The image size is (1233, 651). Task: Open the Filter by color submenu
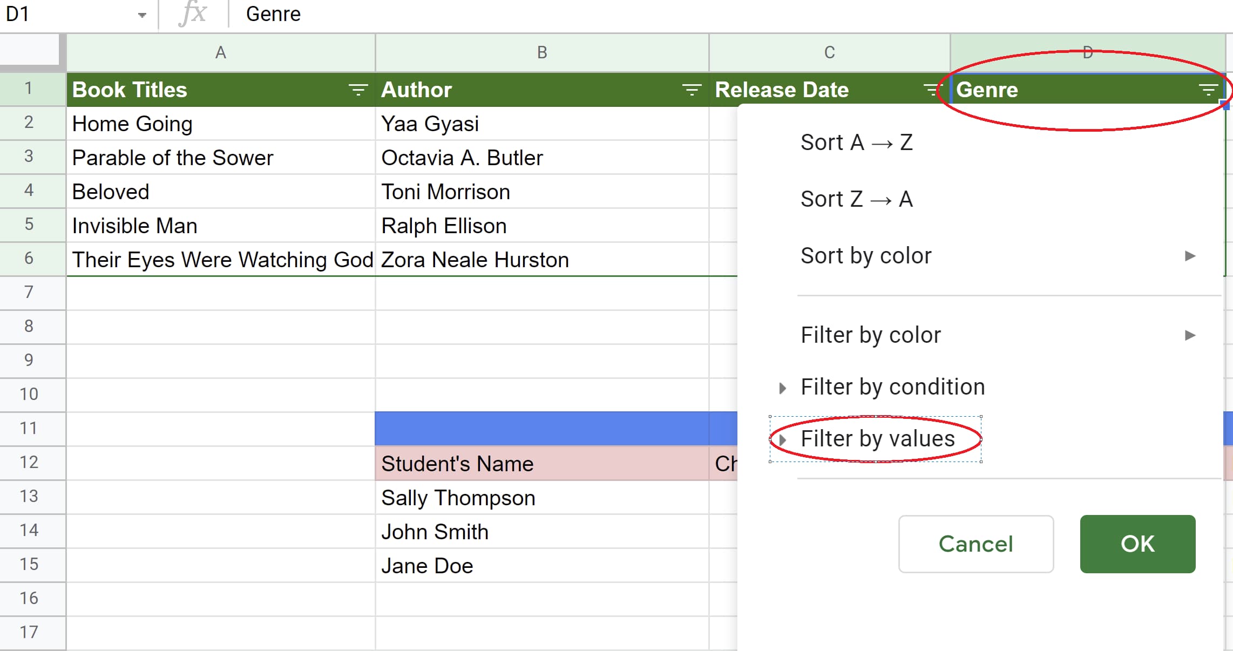pyautogui.click(x=1190, y=335)
